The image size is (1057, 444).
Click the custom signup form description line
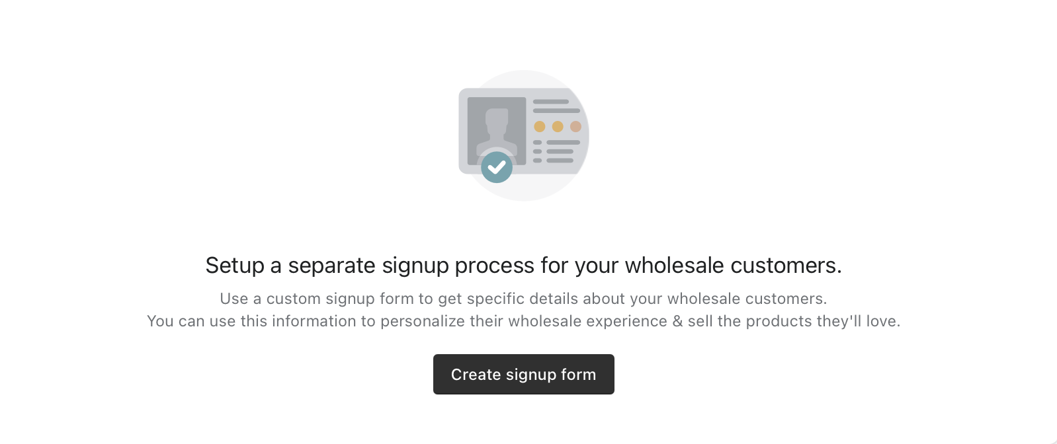coord(524,298)
